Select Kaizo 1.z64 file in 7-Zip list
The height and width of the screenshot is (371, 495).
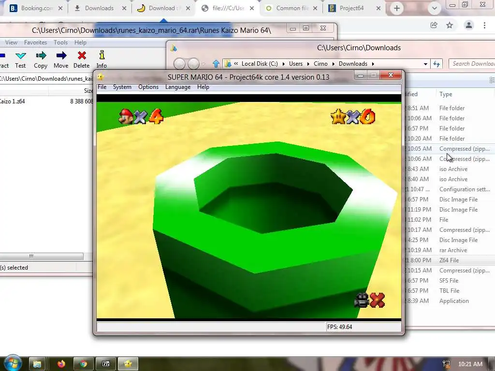46,101
